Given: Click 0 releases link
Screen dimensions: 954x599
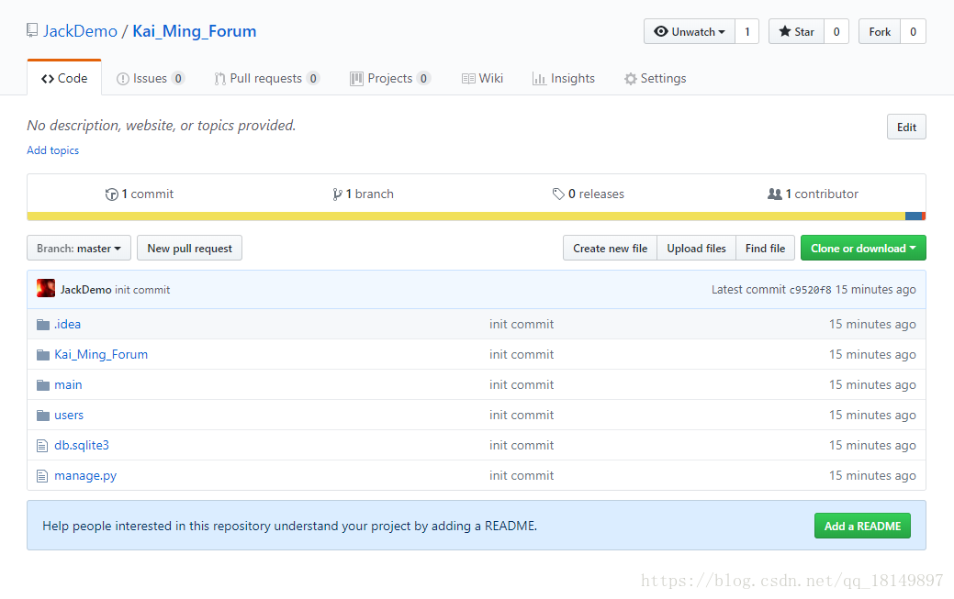Looking at the screenshot, I should tap(589, 194).
